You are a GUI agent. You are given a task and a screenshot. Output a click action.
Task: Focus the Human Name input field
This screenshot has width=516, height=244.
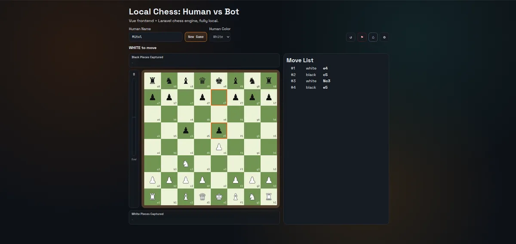(156, 37)
